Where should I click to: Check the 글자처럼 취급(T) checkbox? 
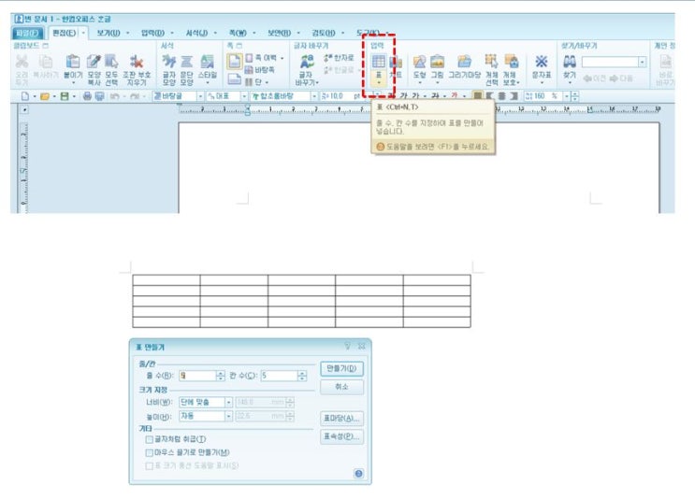(149, 439)
